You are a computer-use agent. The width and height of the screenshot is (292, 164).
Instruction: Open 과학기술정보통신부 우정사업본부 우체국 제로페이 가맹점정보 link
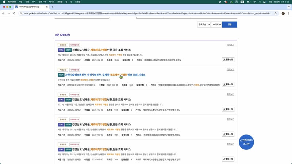(105, 75)
